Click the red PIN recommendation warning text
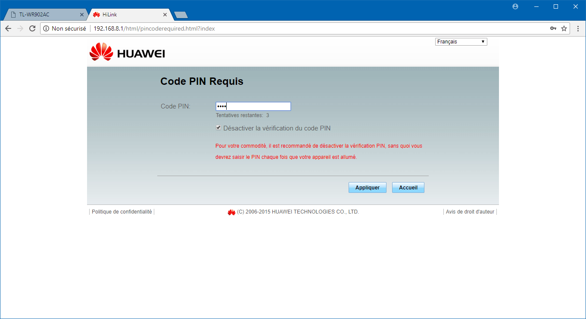Viewport: 586px width, 319px height. [319, 152]
